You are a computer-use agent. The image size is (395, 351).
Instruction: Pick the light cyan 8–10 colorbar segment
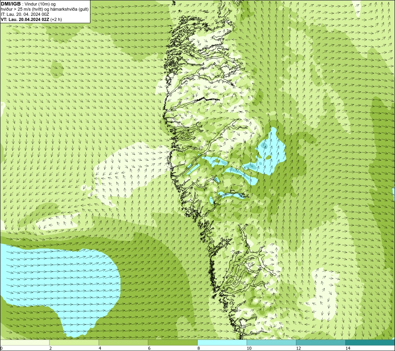[x=222, y=342]
